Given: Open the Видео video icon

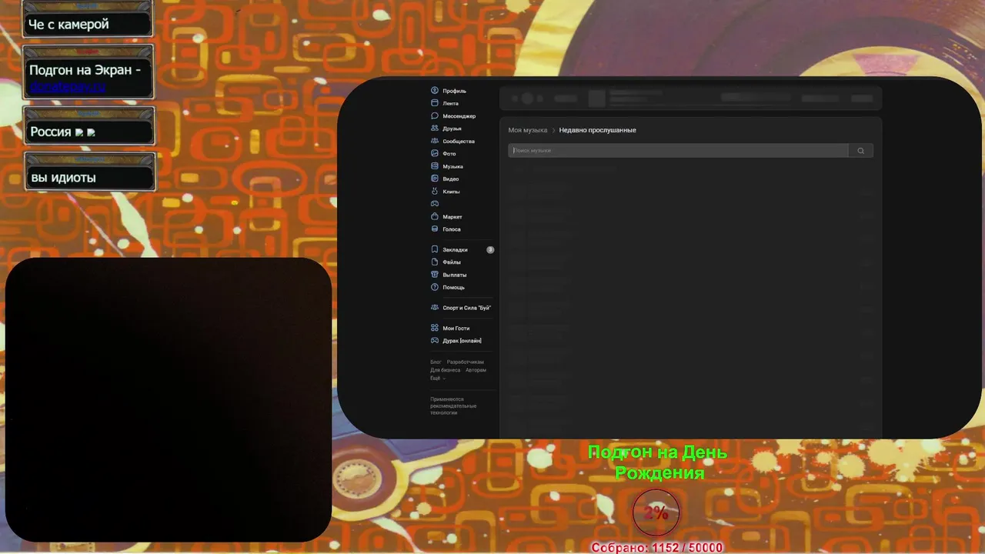Looking at the screenshot, I should tap(435, 179).
